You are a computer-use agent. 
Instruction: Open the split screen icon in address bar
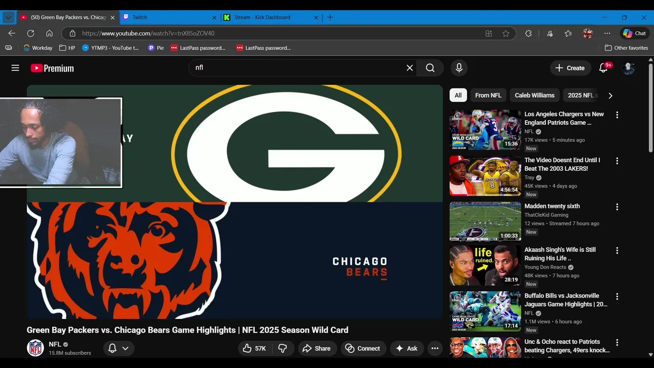click(x=488, y=33)
